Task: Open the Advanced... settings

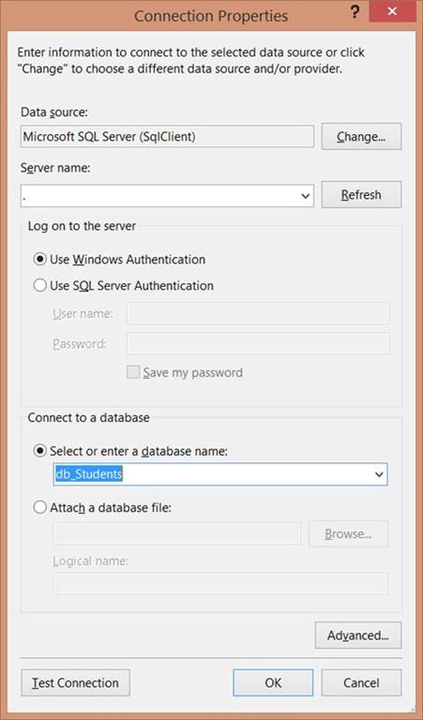Action: [x=358, y=636]
